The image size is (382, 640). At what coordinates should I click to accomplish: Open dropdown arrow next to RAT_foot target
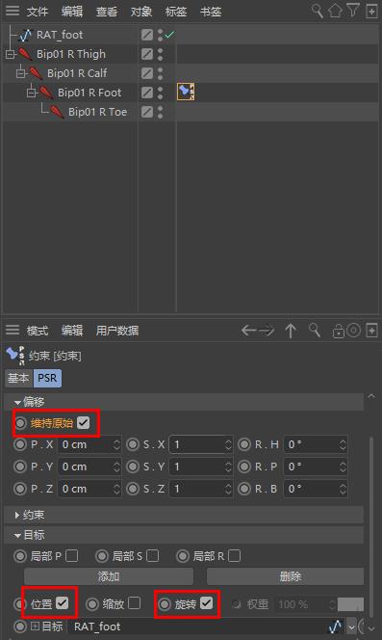tap(351, 627)
